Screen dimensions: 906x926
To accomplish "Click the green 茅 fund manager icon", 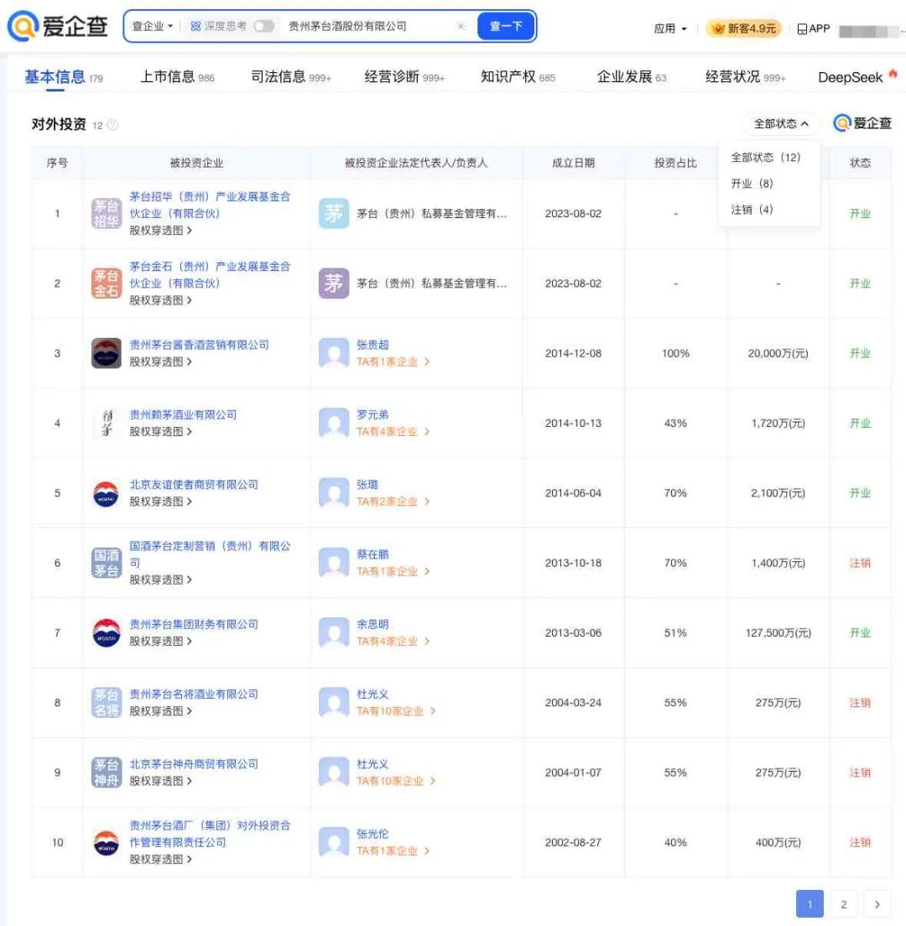I will coord(333,214).
